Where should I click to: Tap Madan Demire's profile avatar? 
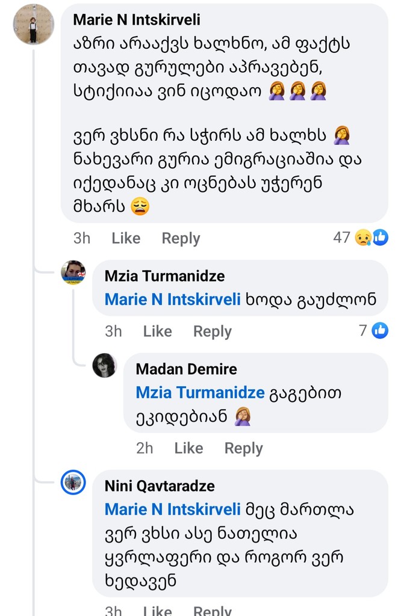pos(104,365)
